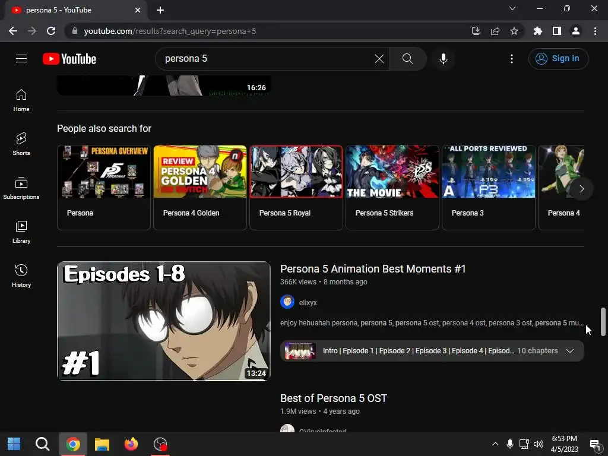Open the 16:26 video thumbnail
Screen dimensions: 608x456
click(164, 85)
